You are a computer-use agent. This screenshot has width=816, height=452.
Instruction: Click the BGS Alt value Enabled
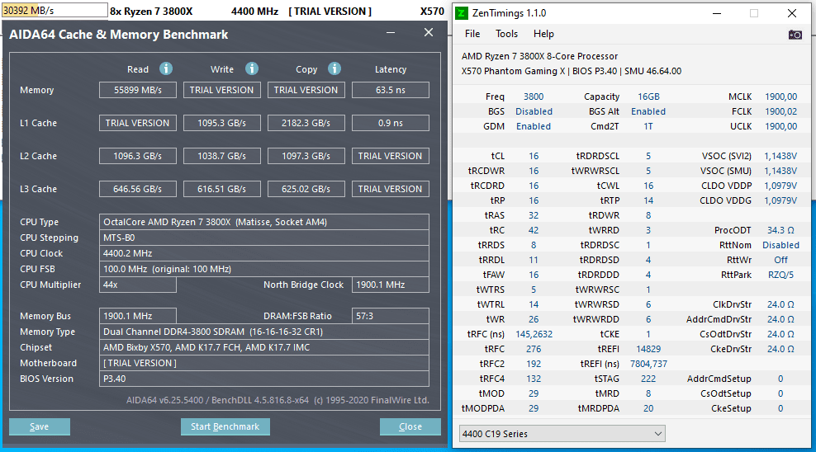coord(648,111)
